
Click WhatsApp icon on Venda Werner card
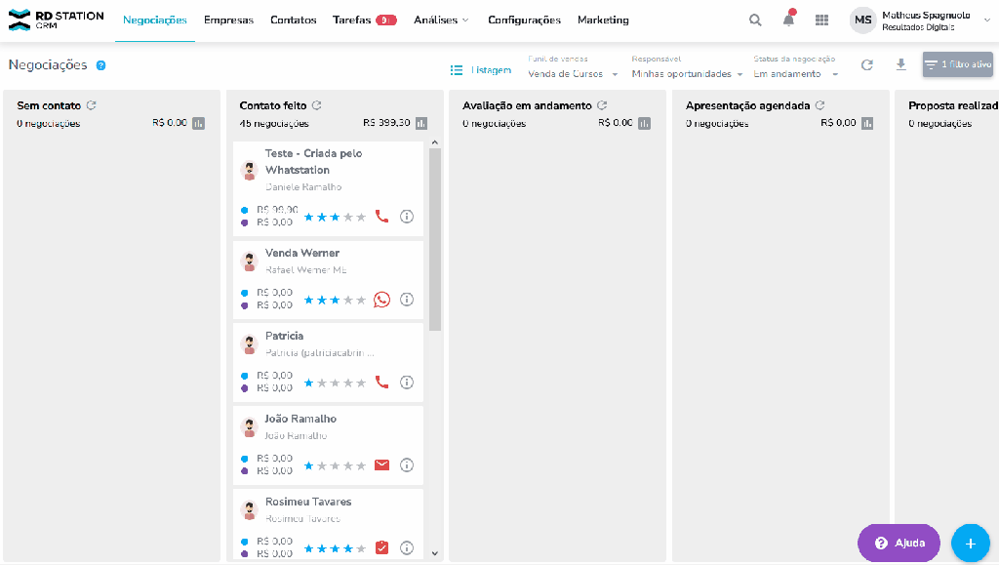click(x=381, y=300)
